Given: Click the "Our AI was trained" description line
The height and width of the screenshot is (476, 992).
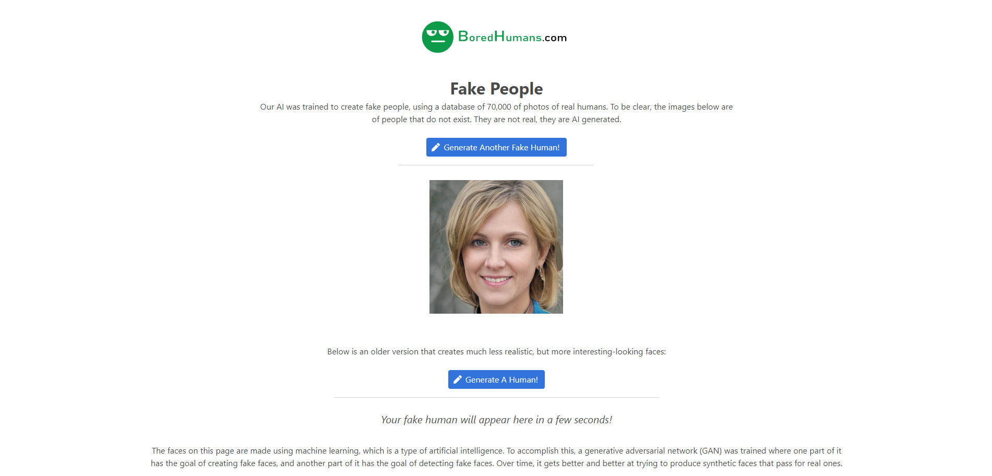Looking at the screenshot, I should pos(496,107).
